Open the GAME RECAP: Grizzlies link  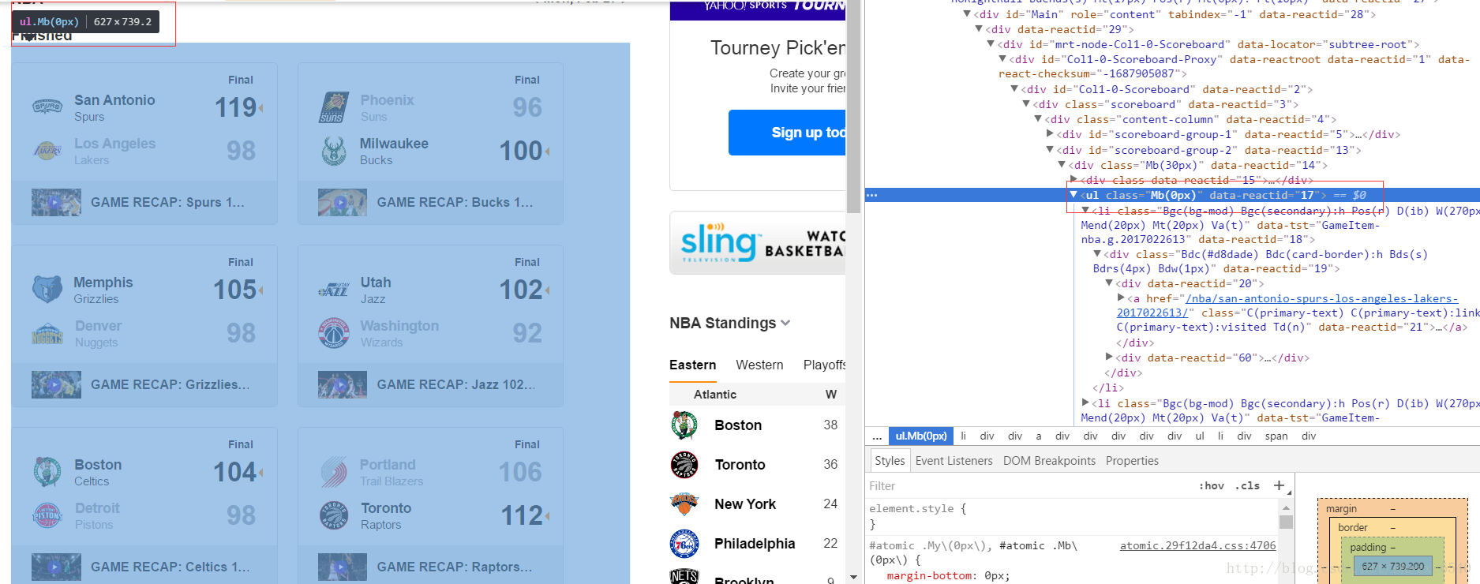(x=170, y=385)
